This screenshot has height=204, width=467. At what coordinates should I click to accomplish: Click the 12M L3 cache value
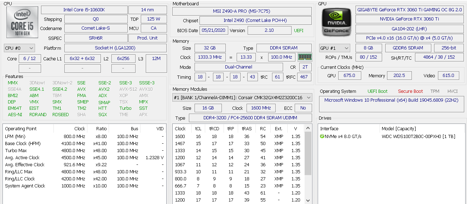[x=156, y=64]
